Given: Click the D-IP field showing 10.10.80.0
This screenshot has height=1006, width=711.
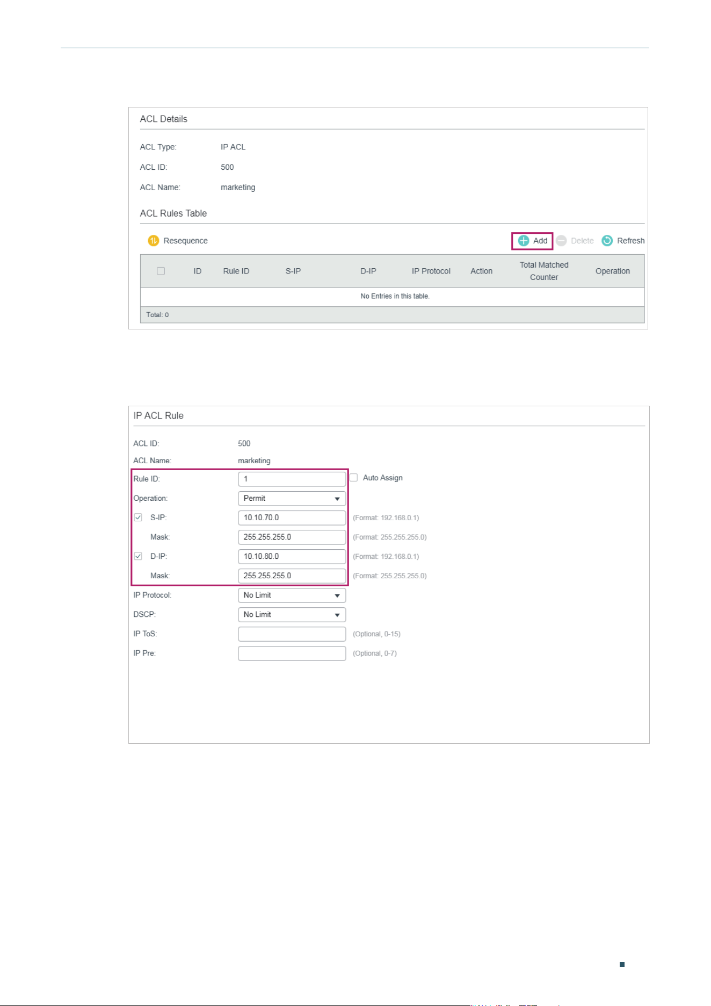Looking at the screenshot, I should coord(292,557).
